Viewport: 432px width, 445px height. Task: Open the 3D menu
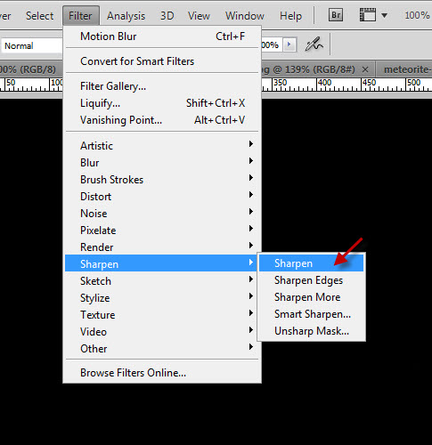[x=167, y=16]
